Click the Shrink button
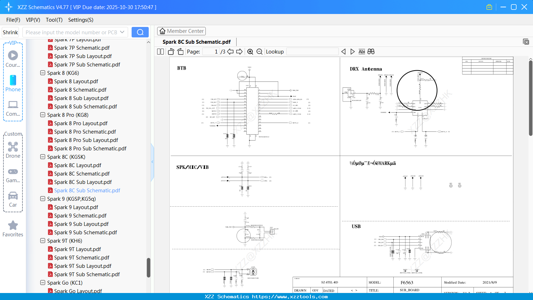 click(x=10, y=32)
